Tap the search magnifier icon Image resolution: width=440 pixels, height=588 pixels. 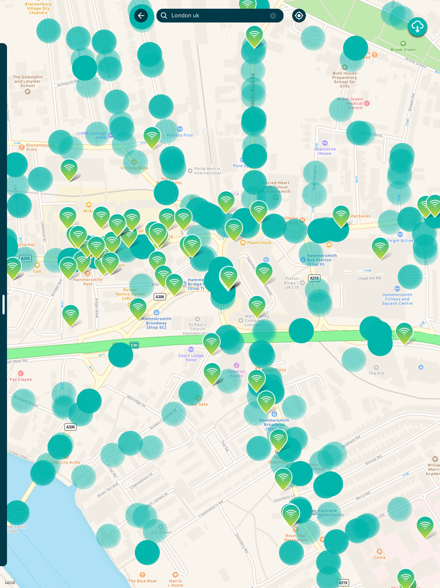164,16
